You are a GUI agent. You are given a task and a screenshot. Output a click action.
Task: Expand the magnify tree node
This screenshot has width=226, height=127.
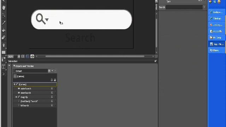(16, 97)
